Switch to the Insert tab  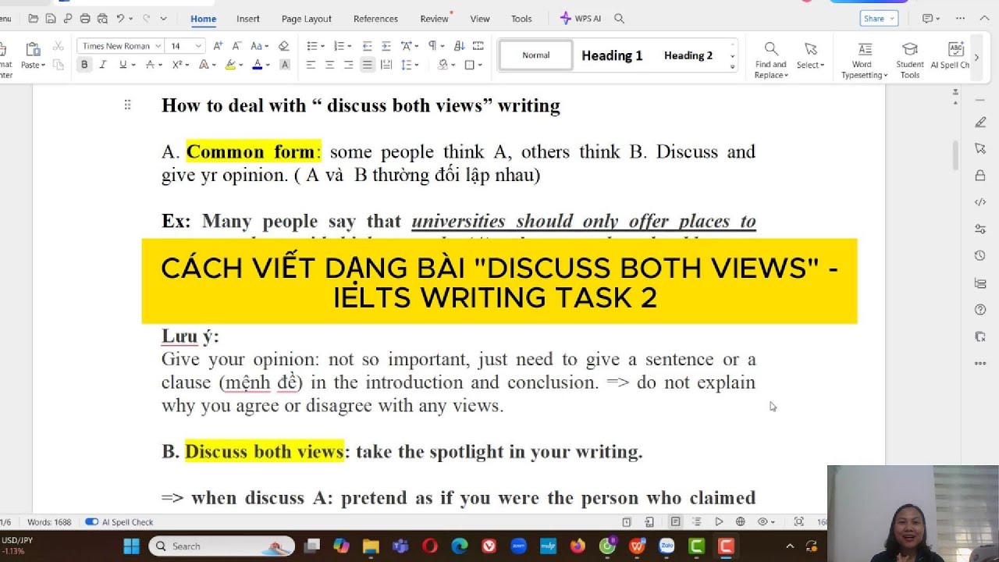[247, 19]
